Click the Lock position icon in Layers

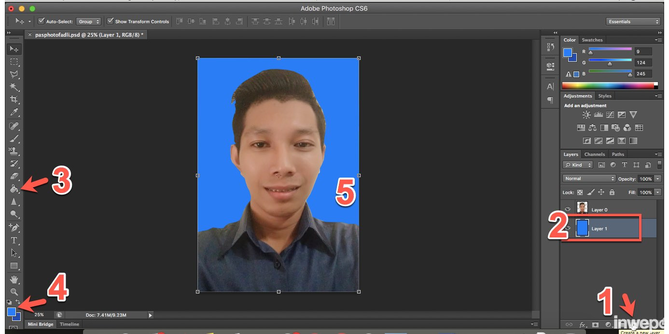601,192
